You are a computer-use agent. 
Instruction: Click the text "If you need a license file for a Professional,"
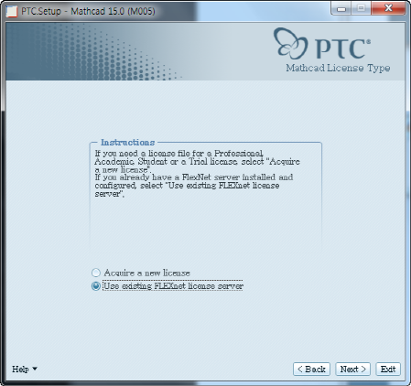pyautogui.click(x=179, y=153)
